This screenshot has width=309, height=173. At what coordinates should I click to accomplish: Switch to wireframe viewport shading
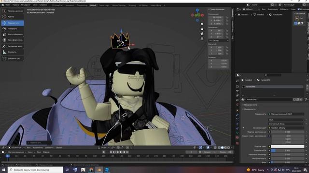coord(219,148)
